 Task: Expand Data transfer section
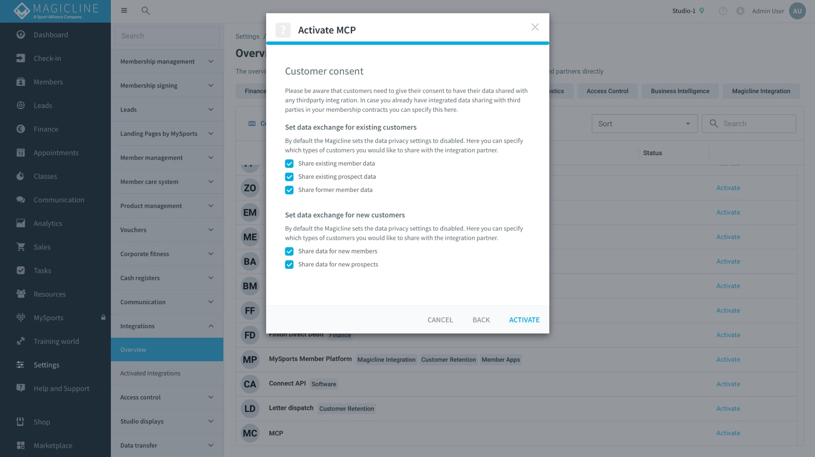coord(167,445)
